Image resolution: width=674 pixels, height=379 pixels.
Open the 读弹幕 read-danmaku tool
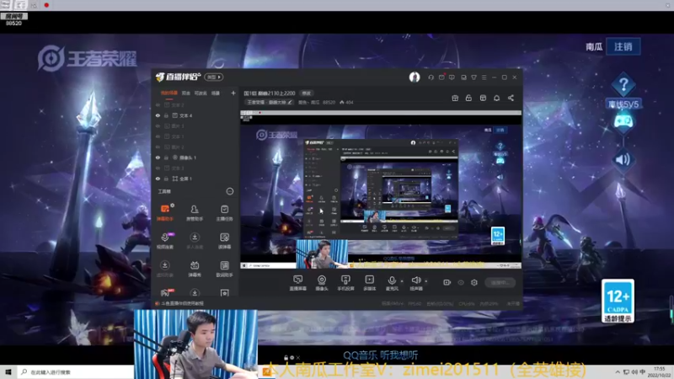tap(224, 241)
